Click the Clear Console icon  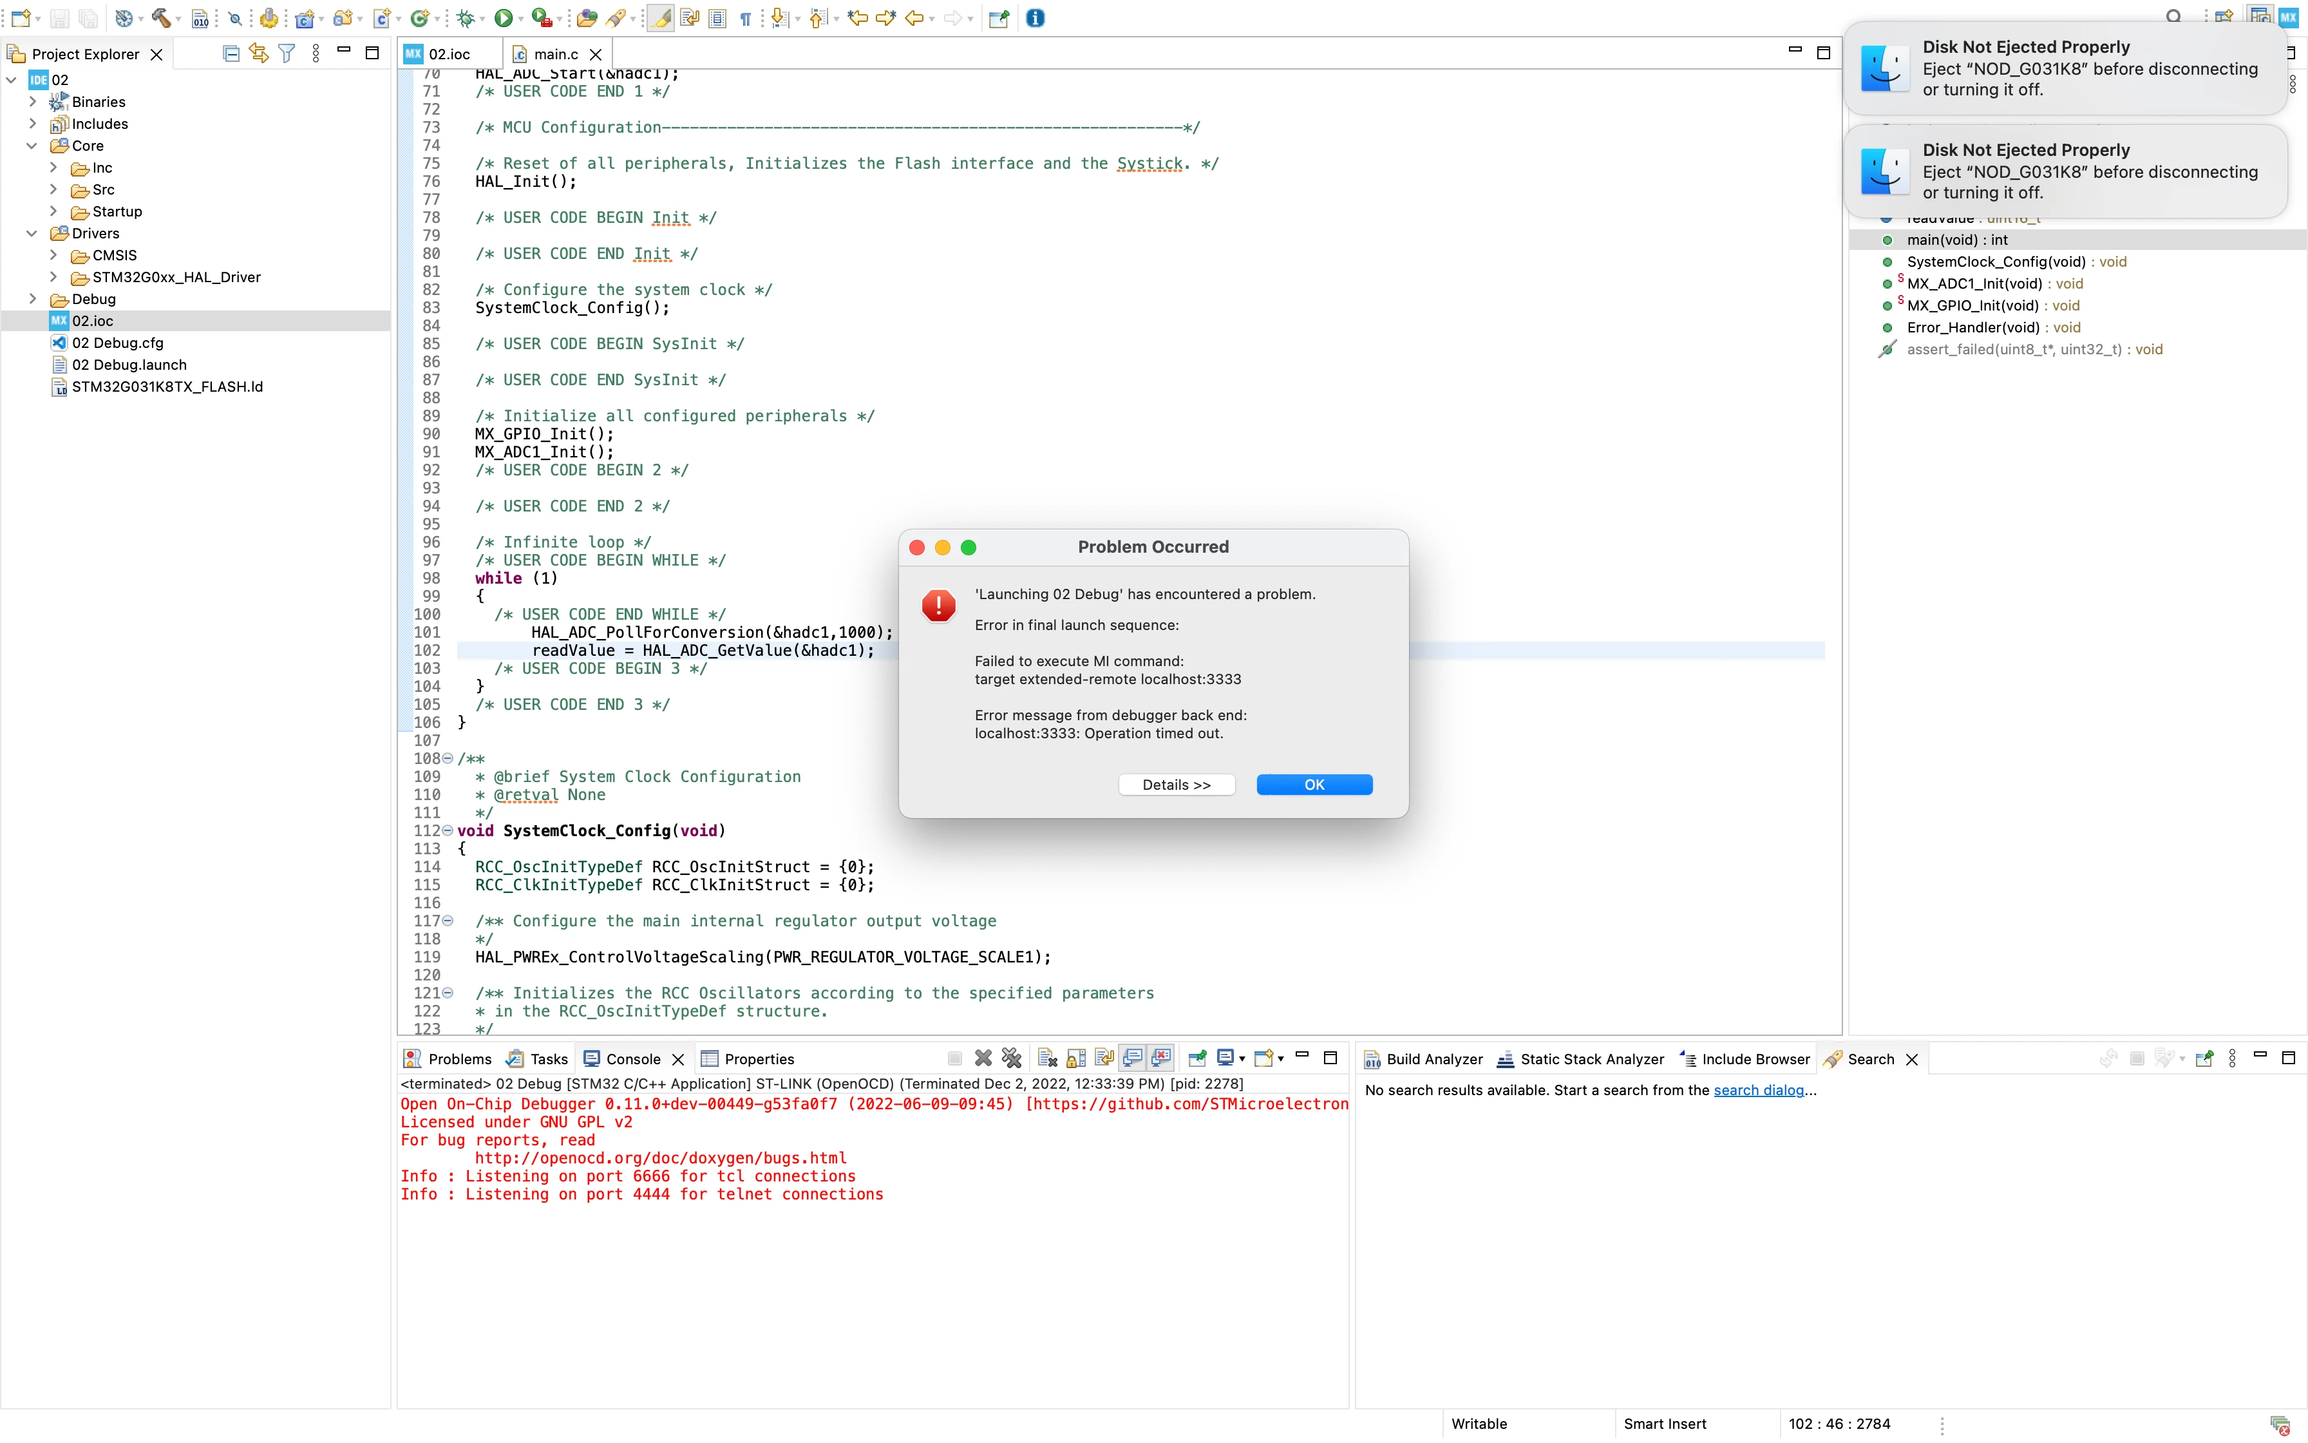[1047, 1057]
